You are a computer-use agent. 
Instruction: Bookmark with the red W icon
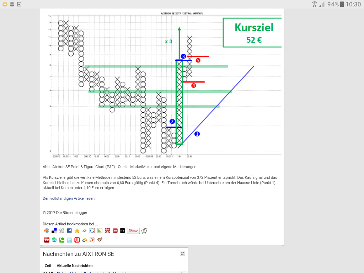pyautogui.click(x=77, y=240)
